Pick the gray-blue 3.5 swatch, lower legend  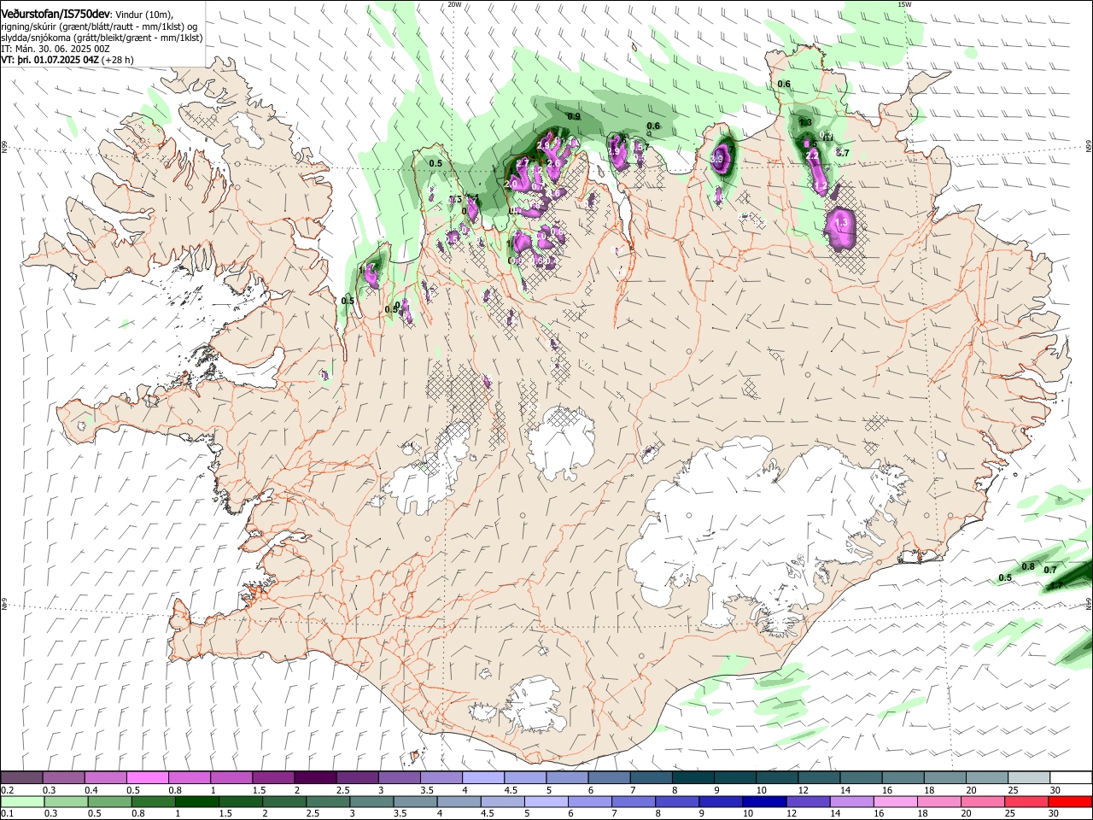pos(414,802)
